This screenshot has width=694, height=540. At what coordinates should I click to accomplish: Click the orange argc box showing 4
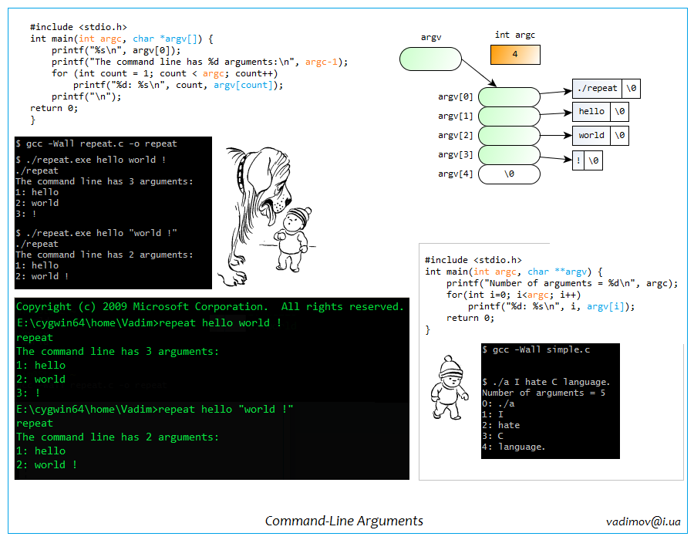515,55
